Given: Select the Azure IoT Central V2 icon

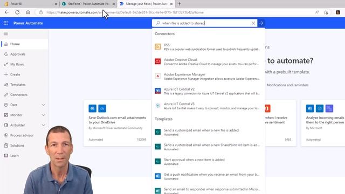Looking at the screenshot, I should [x=158, y=91].
